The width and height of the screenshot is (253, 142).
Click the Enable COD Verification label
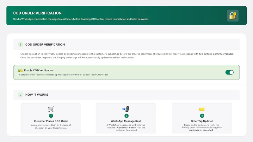[x=39, y=70]
